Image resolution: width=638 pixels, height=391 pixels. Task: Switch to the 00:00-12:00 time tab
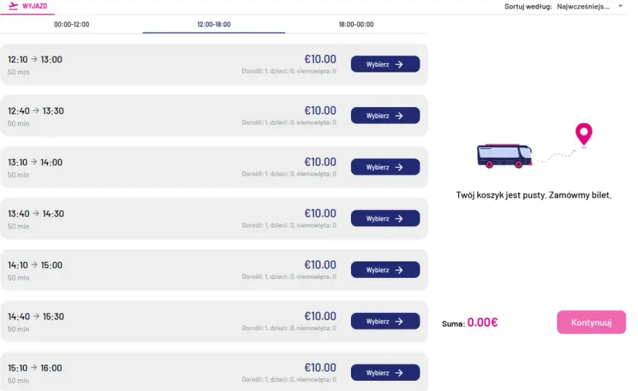coord(71,25)
